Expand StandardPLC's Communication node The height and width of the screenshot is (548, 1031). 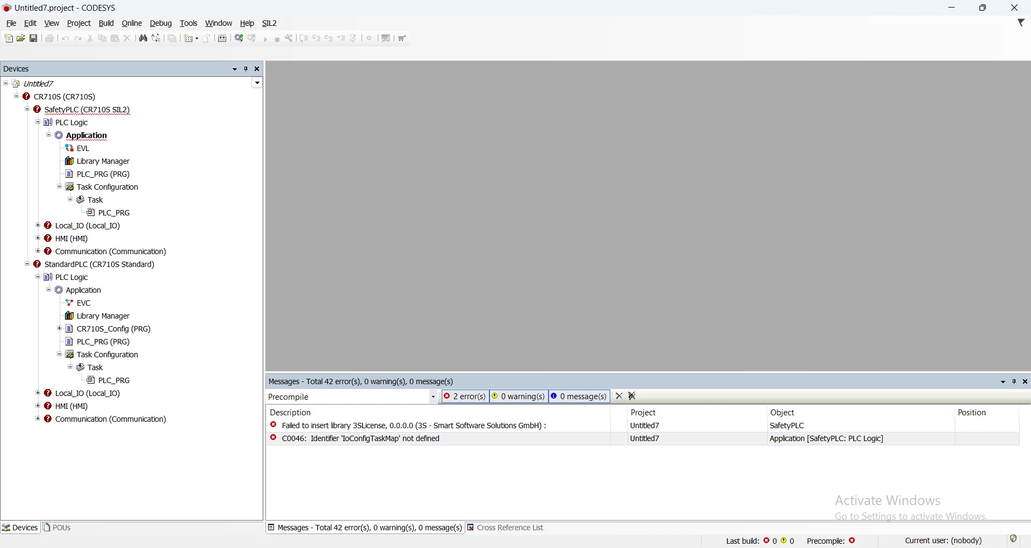pos(38,419)
